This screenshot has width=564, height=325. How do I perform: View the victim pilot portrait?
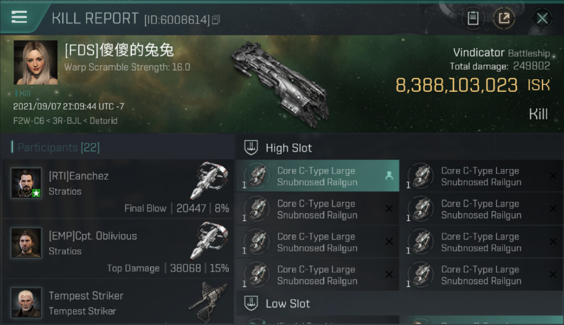click(x=36, y=62)
